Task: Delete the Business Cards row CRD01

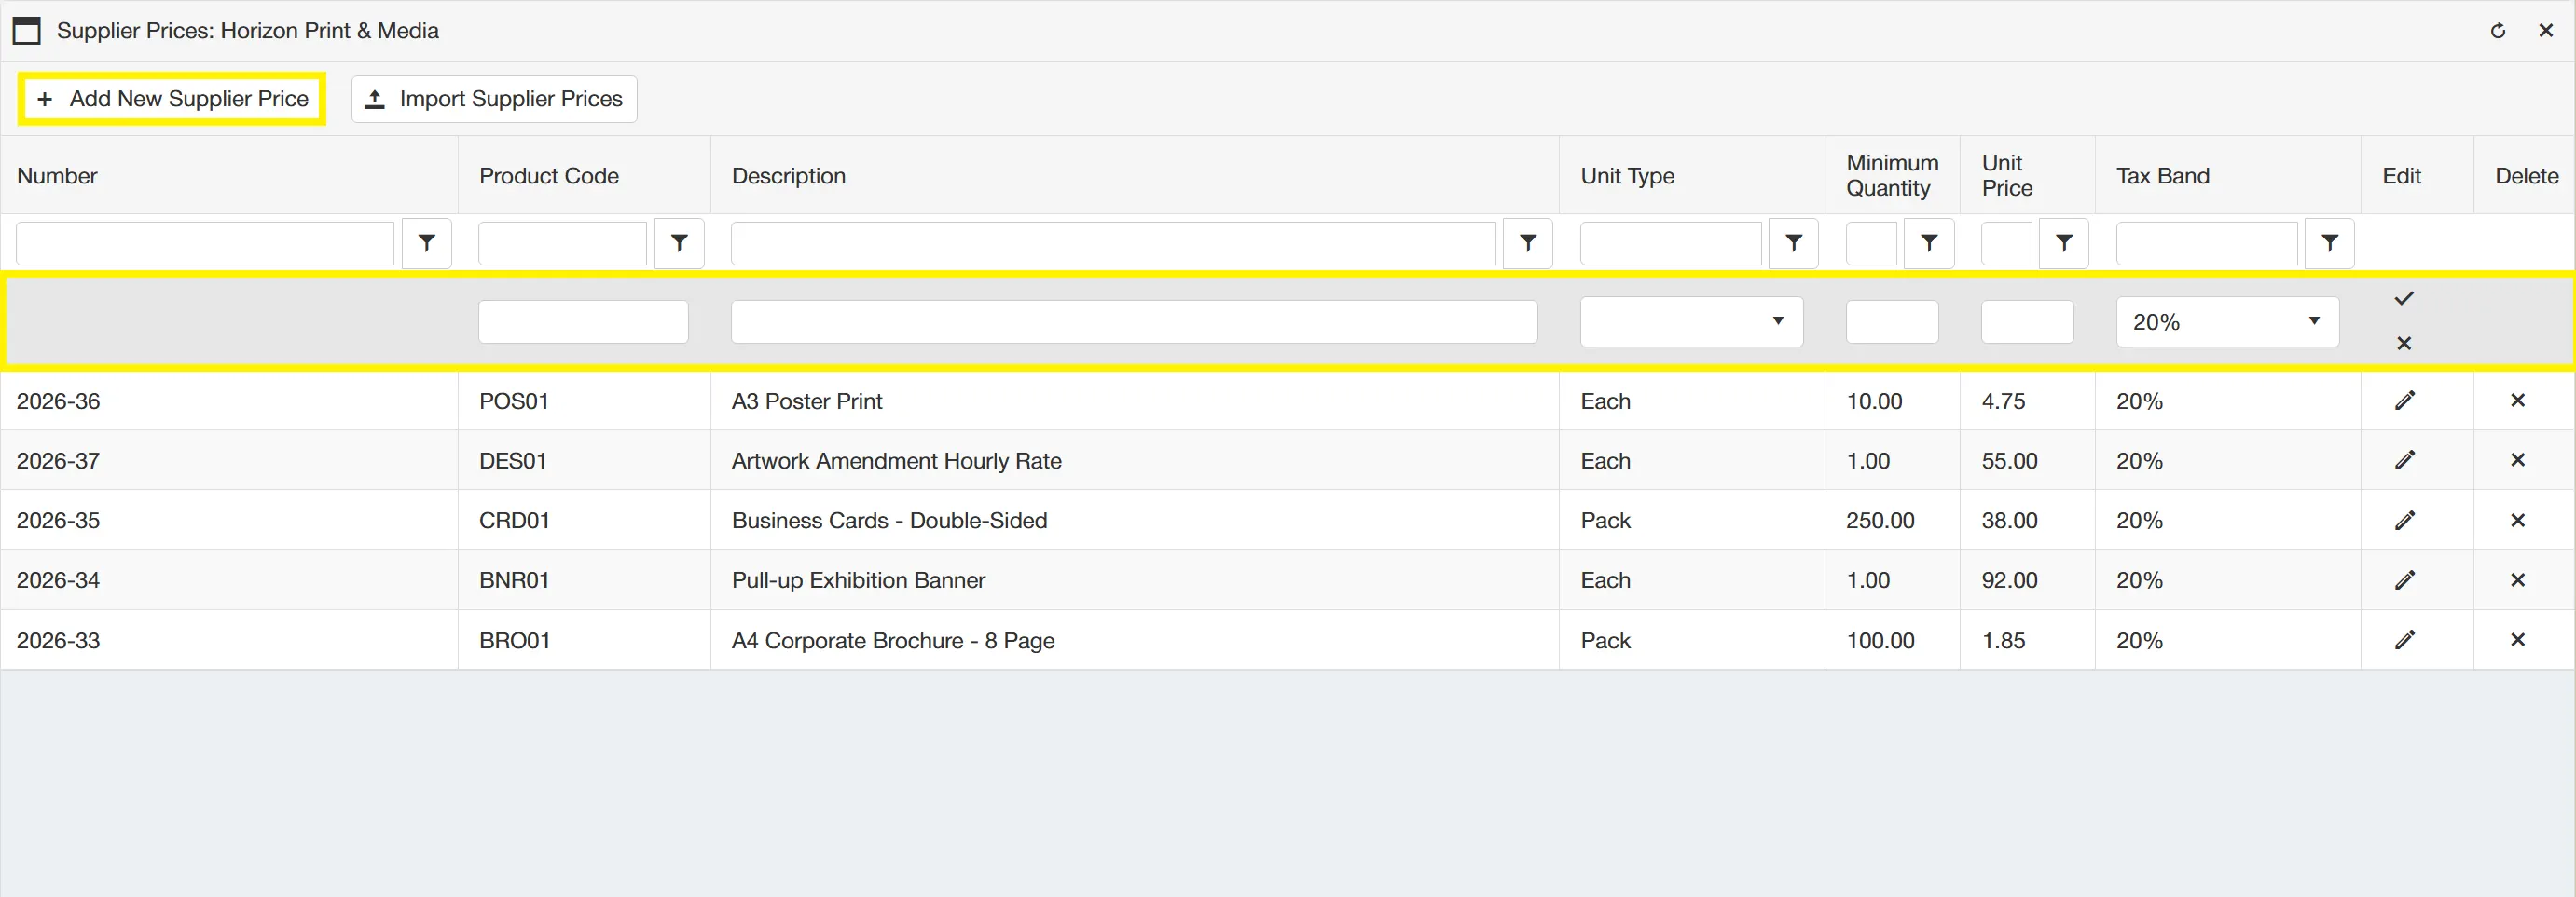Action: point(2518,521)
